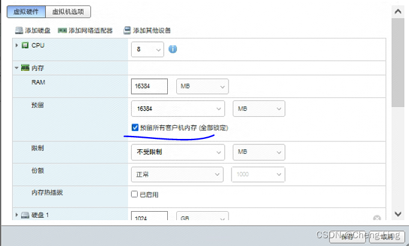The image size is (409, 246).
Task: Click the 硬盘 1 label text
Action: point(40,215)
